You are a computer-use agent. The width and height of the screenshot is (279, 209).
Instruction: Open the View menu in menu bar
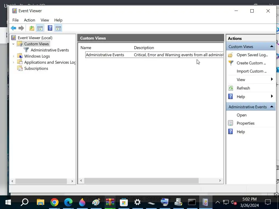45,20
